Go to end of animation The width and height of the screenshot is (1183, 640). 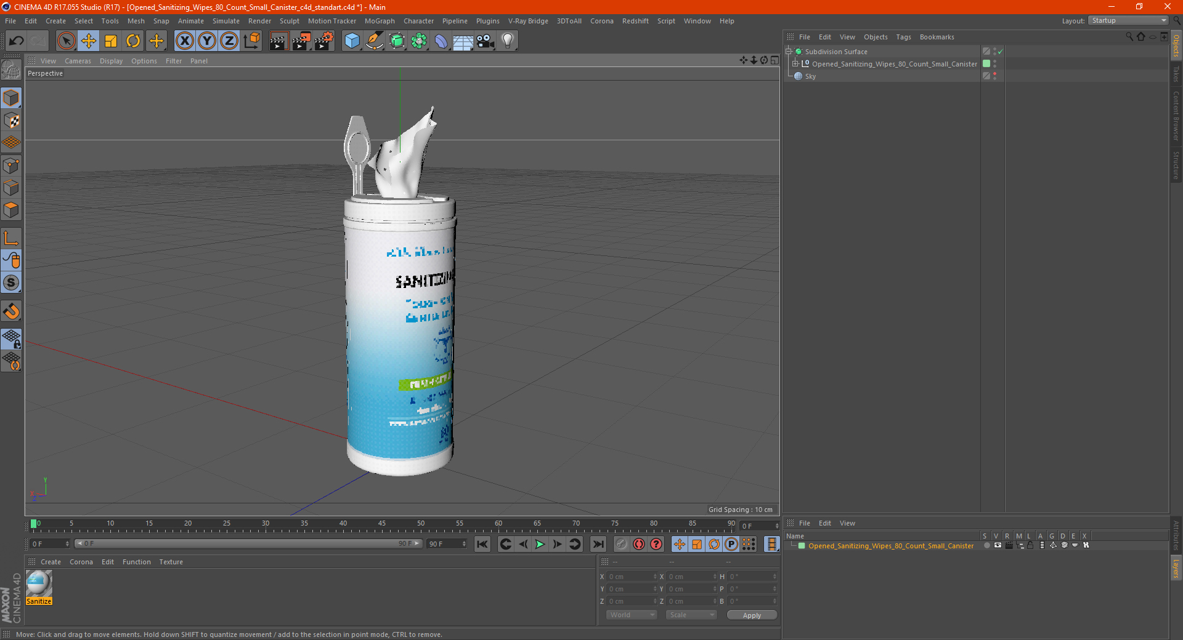[x=598, y=544]
